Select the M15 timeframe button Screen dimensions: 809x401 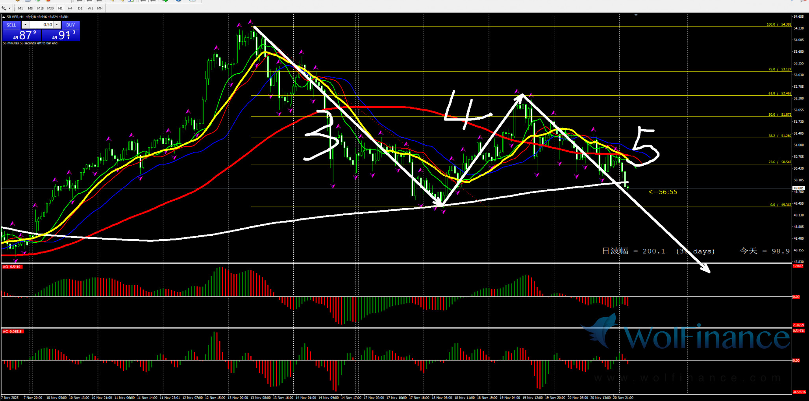pos(40,8)
